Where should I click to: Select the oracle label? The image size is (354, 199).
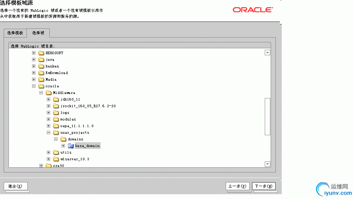[x=52, y=86]
